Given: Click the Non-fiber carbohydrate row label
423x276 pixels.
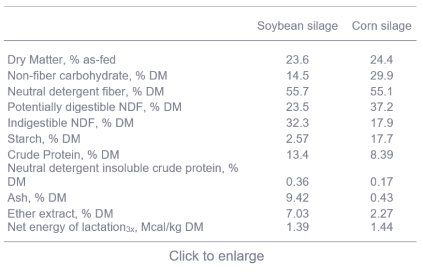Looking at the screenshot, I should coord(88,75).
